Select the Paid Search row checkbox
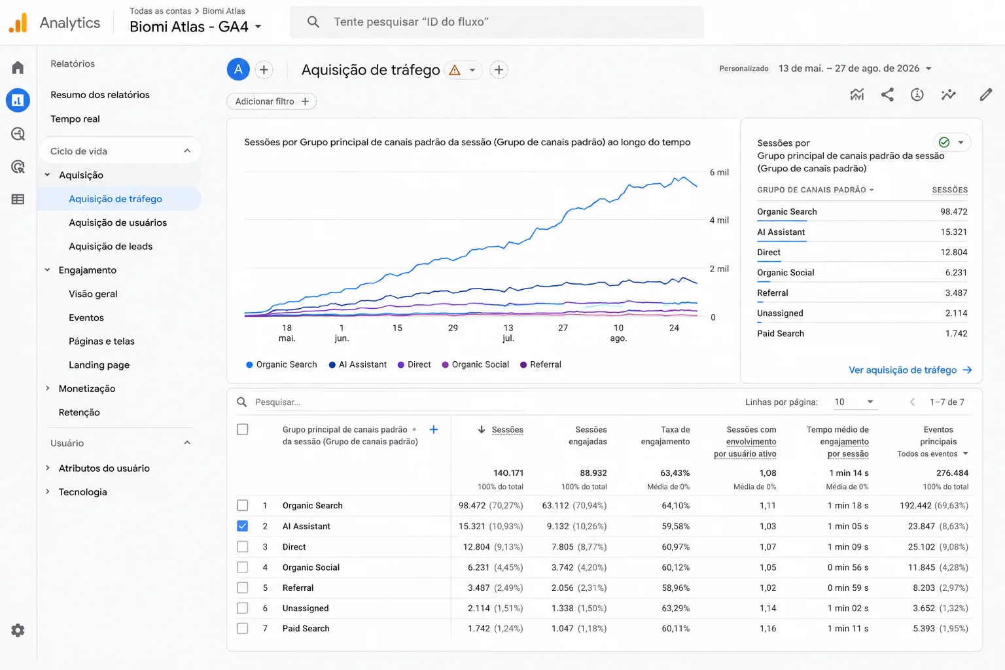The width and height of the screenshot is (1005, 670). click(x=243, y=628)
